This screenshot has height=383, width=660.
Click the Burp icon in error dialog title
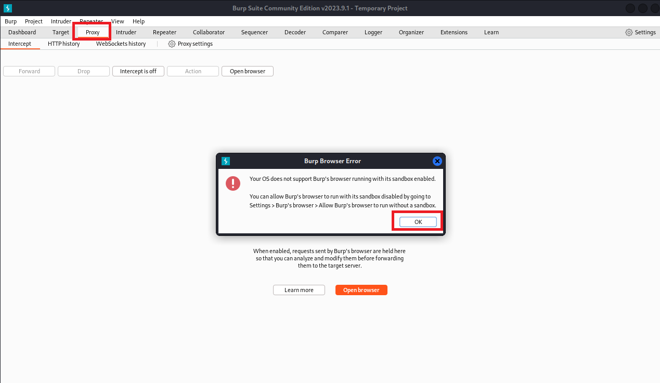point(226,161)
